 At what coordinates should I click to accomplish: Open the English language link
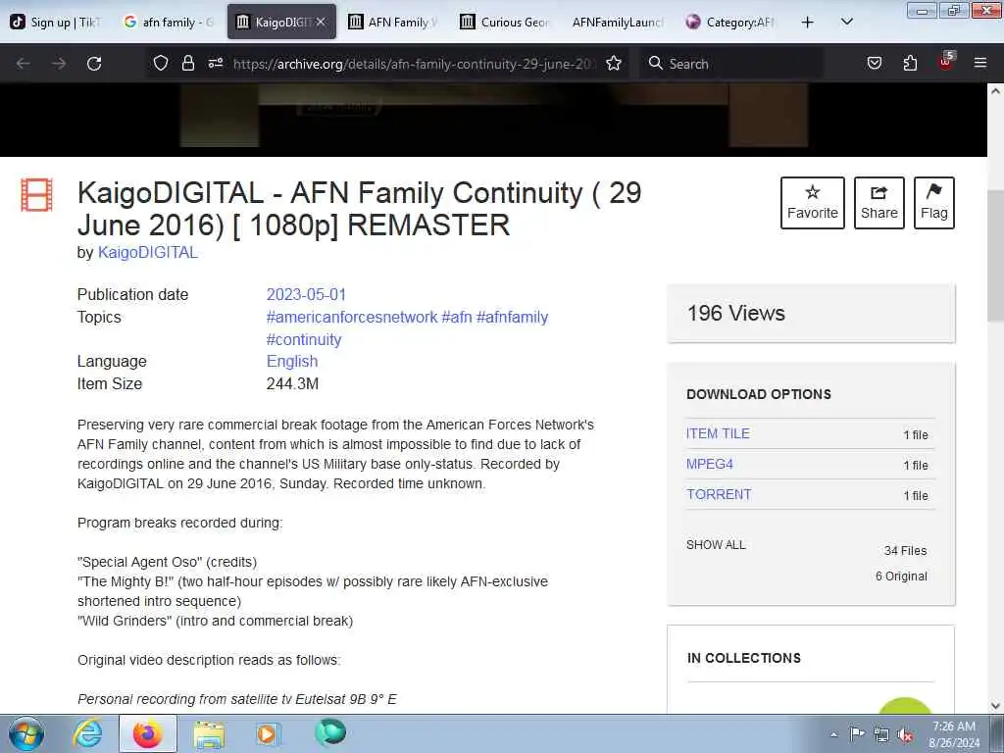[x=292, y=361]
